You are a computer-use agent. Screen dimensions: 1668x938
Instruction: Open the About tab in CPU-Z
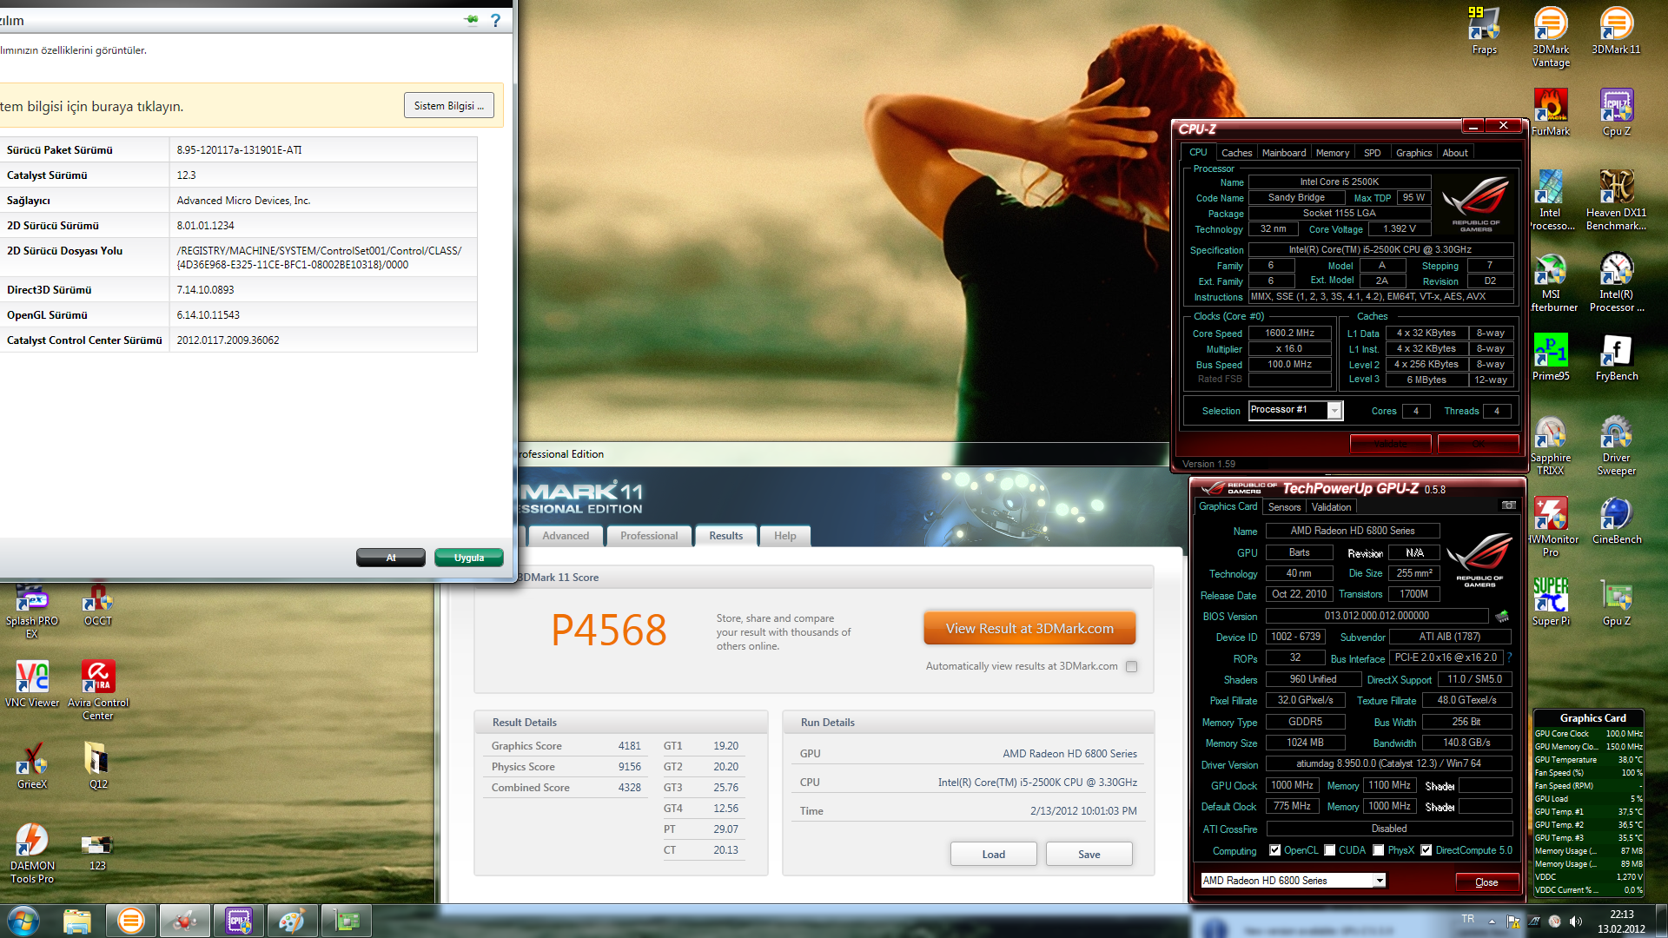tap(1455, 153)
